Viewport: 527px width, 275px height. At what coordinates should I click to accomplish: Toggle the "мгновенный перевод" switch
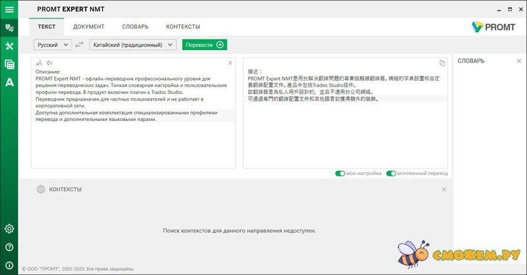click(391, 174)
